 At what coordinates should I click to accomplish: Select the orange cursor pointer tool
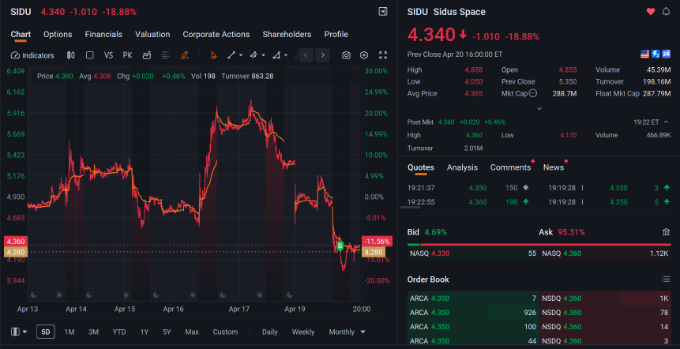[x=213, y=55]
